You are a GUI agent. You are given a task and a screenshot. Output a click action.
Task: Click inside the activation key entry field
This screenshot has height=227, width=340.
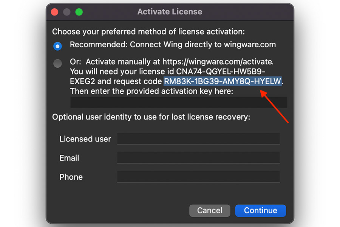[178, 102]
